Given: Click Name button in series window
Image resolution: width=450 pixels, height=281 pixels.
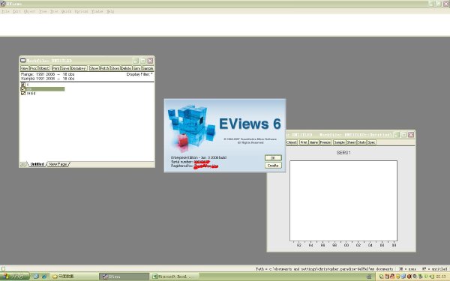Looking at the screenshot, I should tap(313, 142).
